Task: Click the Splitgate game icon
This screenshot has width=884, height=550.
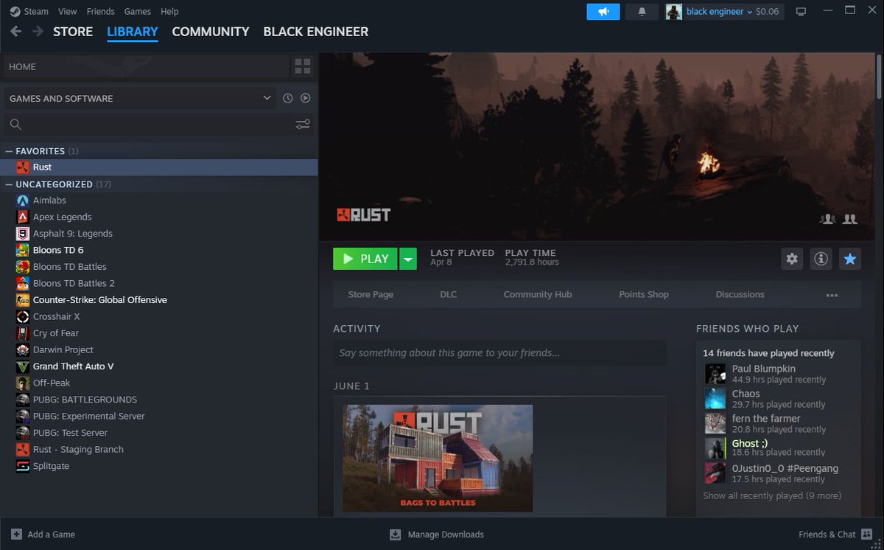Action: point(23,466)
